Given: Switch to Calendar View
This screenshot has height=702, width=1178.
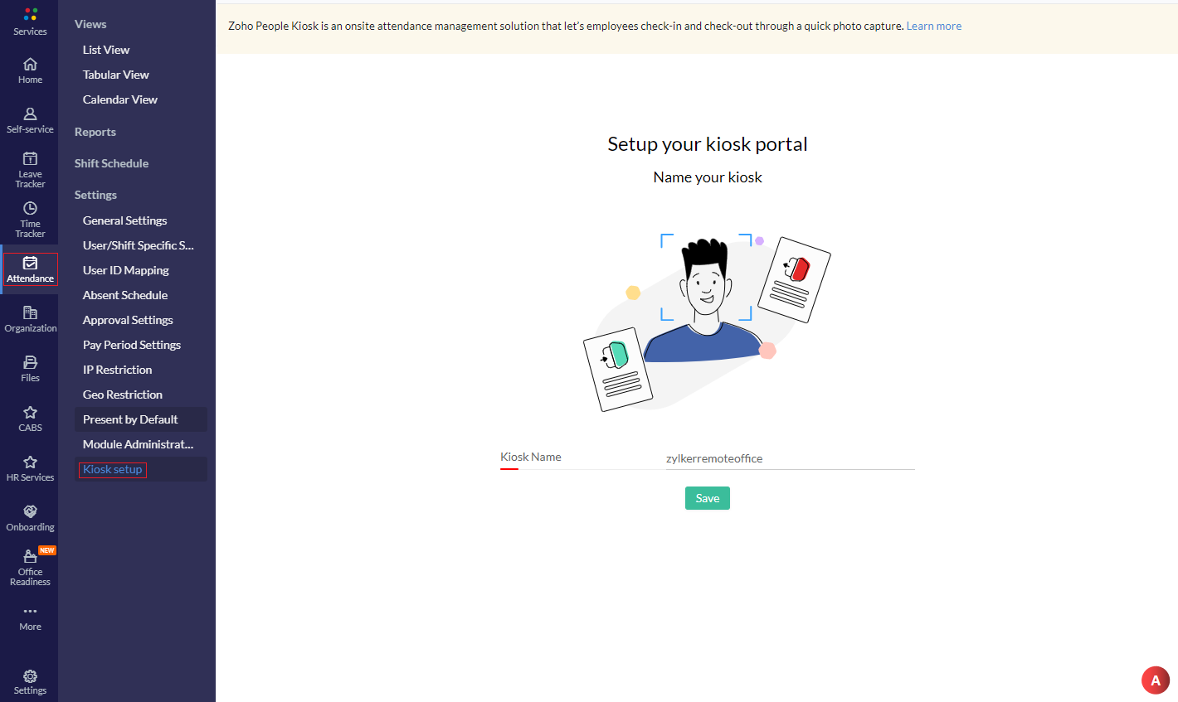Looking at the screenshot, I should click(120, 99).
